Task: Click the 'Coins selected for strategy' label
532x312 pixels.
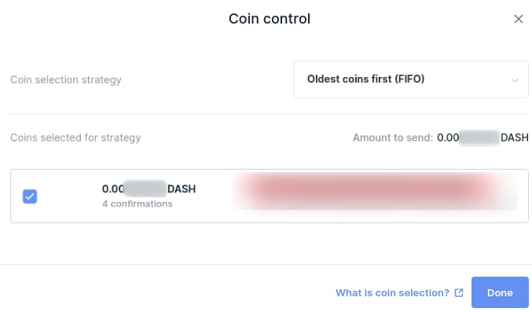Action: pyautogui.click(x=75, y=138)
